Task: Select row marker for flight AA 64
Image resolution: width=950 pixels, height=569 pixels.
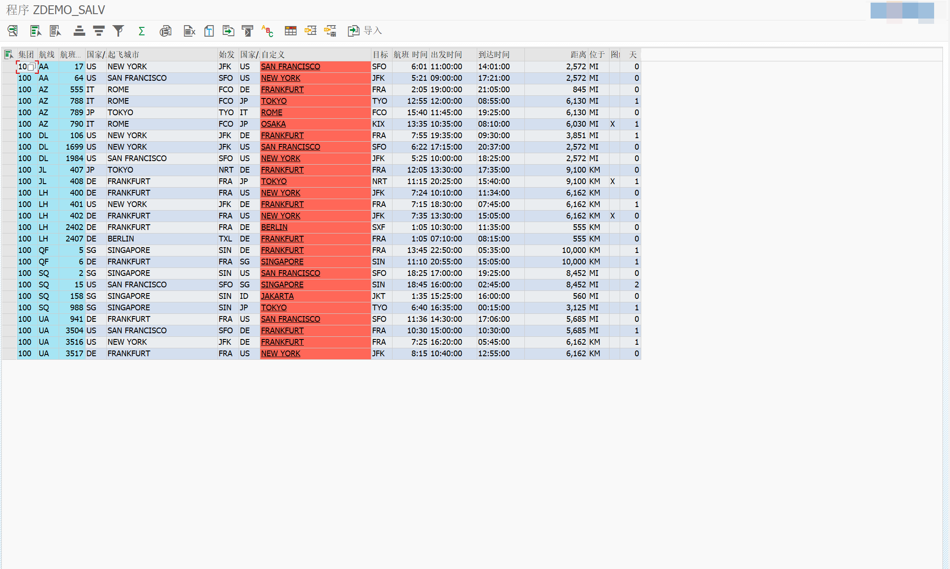Action: tap(9, 78)
